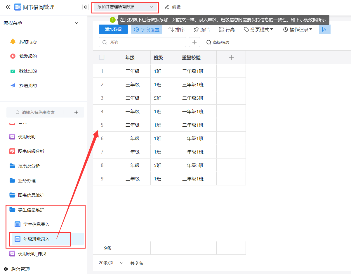This screenshot has width=351, height=274.
Task: Click the 年级班级录入 table icon
Action: point(18,239)
